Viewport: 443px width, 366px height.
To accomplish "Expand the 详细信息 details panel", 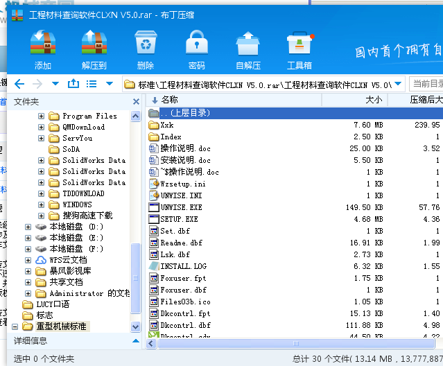I will 136,341.
